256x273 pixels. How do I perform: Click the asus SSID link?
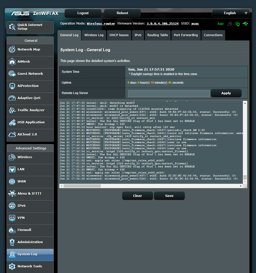[195, 24]
